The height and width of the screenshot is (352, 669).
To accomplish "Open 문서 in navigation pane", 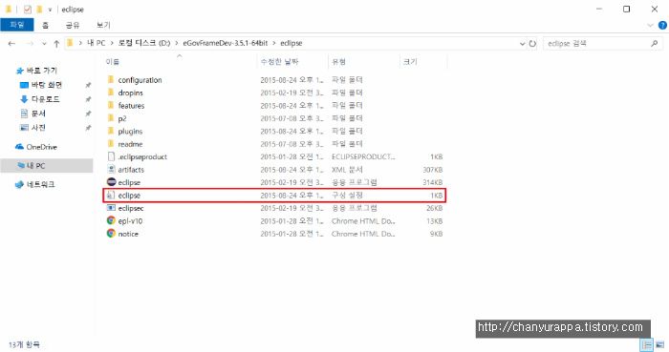I will click(32, 114).
